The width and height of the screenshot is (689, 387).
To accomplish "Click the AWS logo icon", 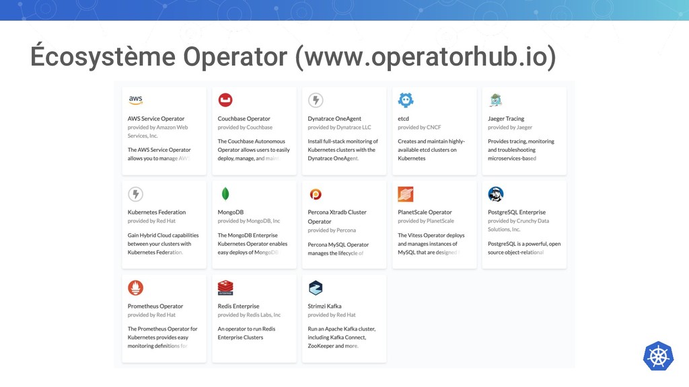I will tap(135, 100).
